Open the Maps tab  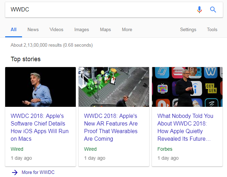[x=105, y=29]
